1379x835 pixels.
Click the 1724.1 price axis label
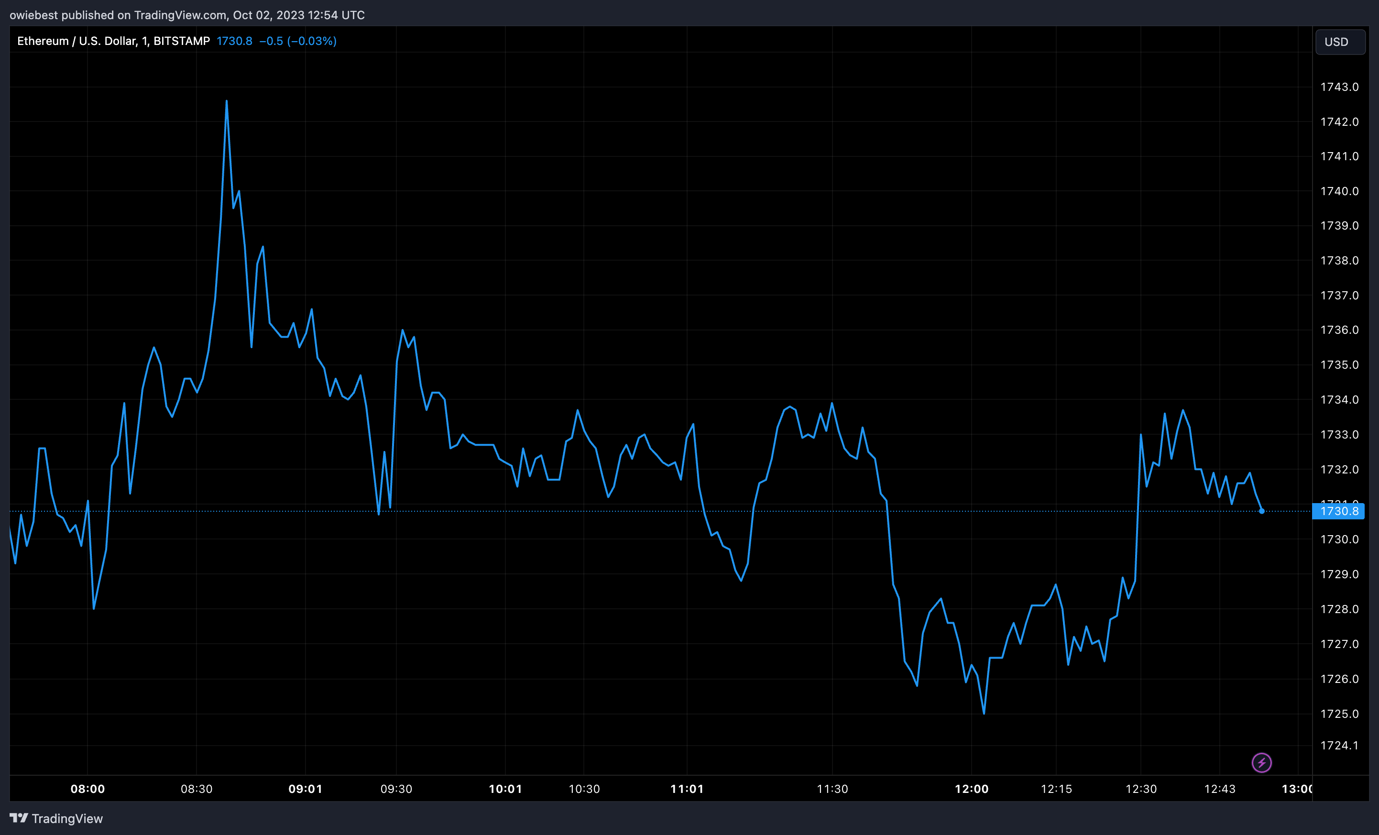click(x=1339, y=745)
